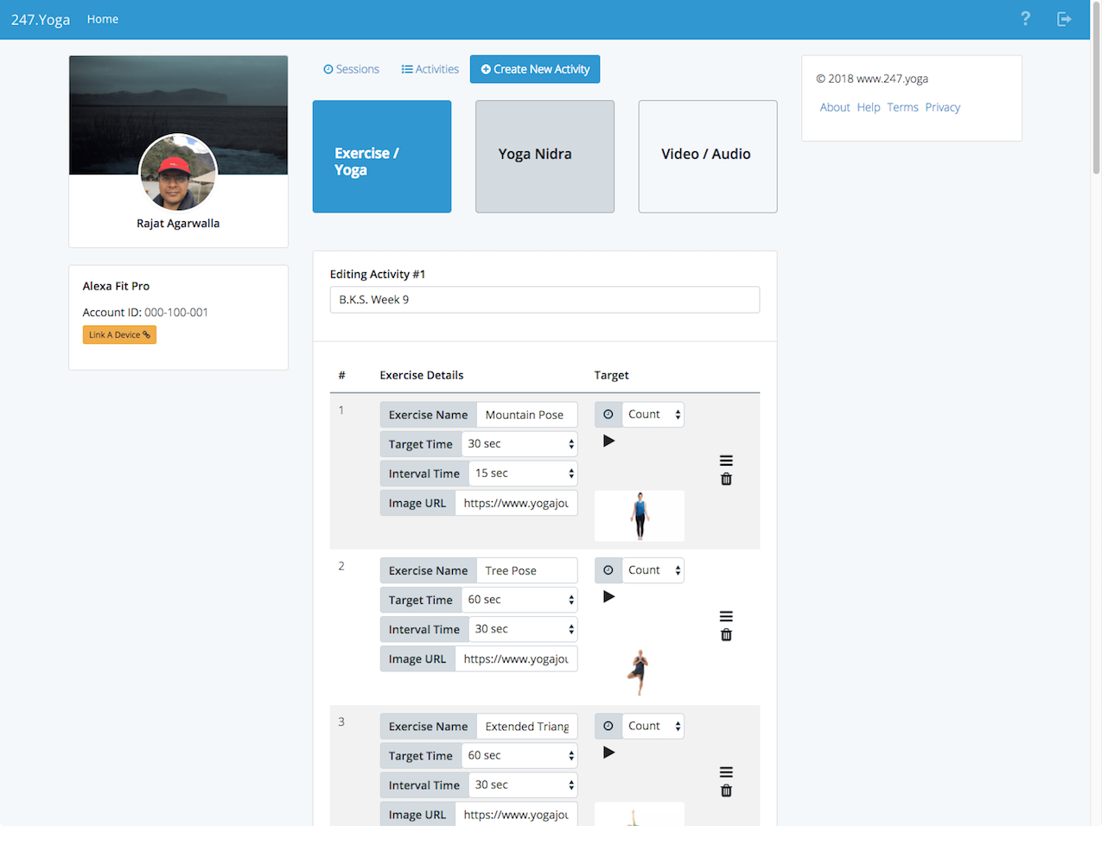The width and height of the screenshot is (1102, 845).
Task: Edit Extended Triangle exercise name field
Action: click(x=527, y=726)
